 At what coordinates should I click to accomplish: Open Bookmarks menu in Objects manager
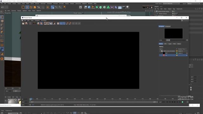[180, 9]
